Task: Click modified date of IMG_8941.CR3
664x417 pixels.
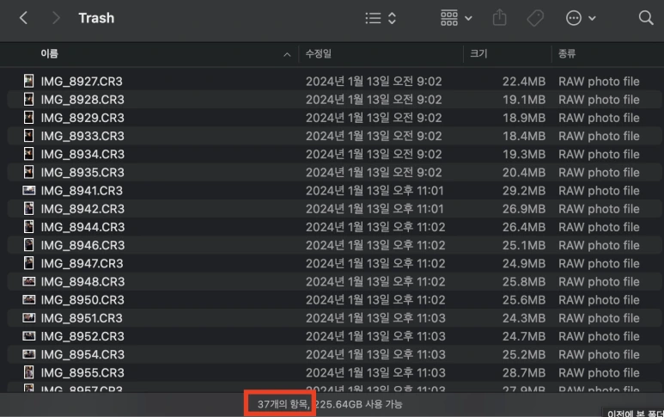Action: coord(375,191)
